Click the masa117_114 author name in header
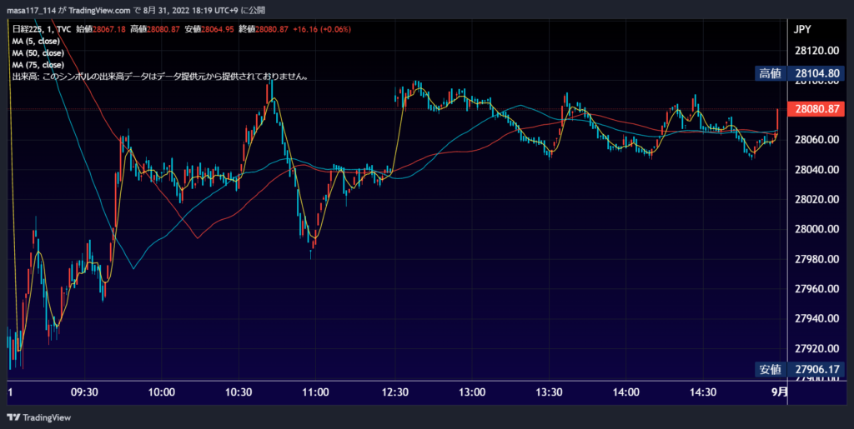The height and width of the screenshot is (429, 854). [x=32, y=10]
